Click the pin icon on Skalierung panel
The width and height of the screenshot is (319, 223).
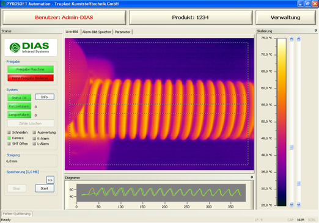[315, 31]
